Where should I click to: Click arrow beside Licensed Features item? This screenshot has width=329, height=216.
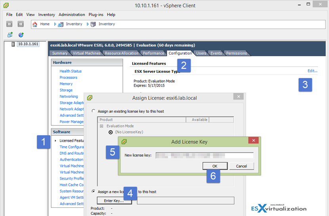55,140
